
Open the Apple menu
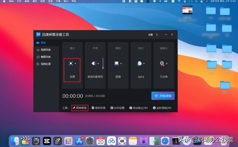[x=4, y=1]
